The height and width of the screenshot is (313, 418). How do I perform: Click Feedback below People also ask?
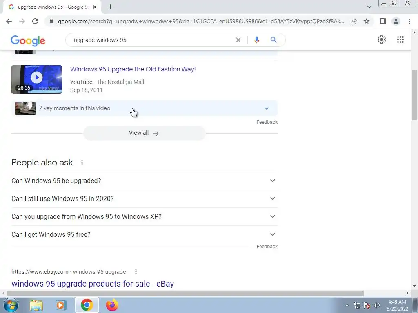[x=267, y=247]
